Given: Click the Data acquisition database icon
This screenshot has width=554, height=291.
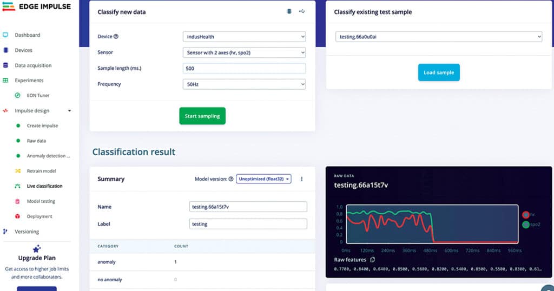Looking at the screenshot, I should click(5, 65).
